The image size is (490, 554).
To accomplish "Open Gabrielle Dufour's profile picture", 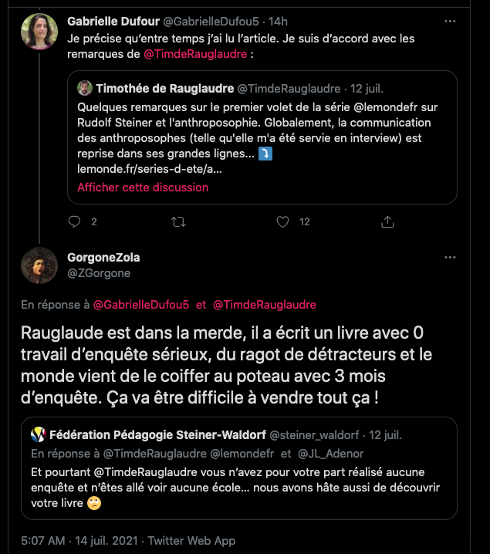I will click(x=39, y=34).
